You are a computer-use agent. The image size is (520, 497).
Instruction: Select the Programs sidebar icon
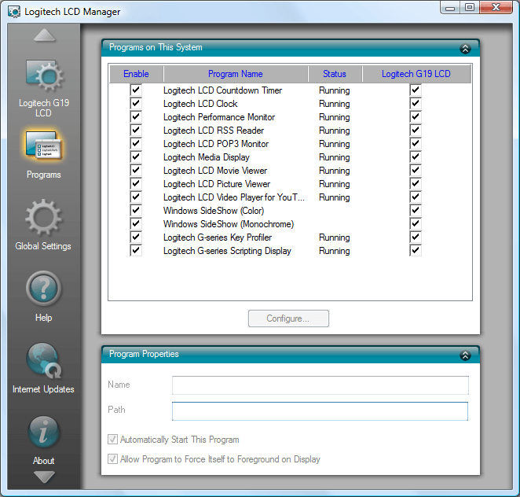[44, 146]
